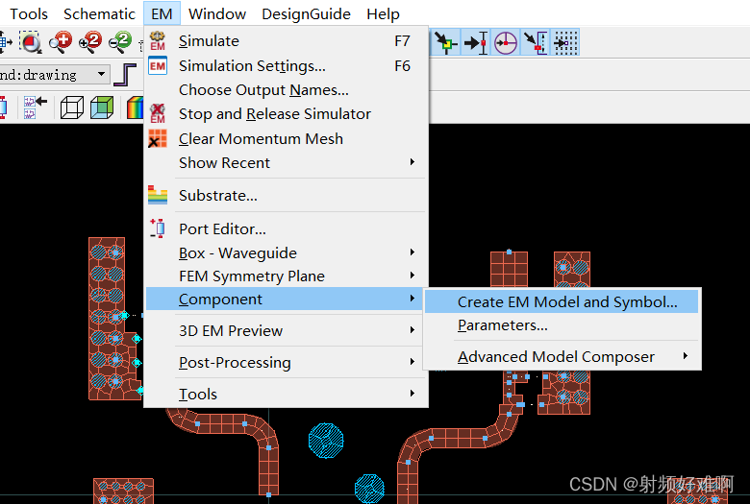Expand the Advanced Model Composer submenu
Viewport: 750px width, 504px height.
[x=562, y=356]
